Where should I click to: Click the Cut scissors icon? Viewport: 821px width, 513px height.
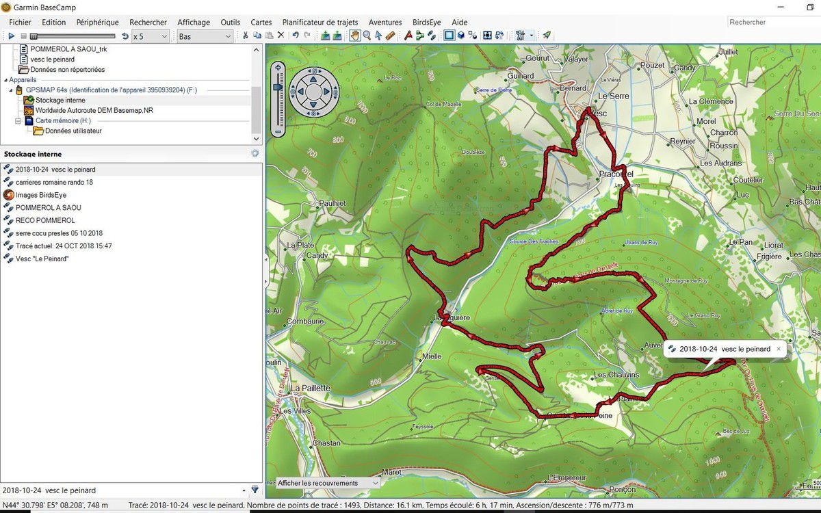[x=246, y=36]
